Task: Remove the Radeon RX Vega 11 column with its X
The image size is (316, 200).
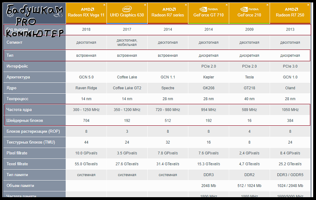Action: tap(105, 5)
